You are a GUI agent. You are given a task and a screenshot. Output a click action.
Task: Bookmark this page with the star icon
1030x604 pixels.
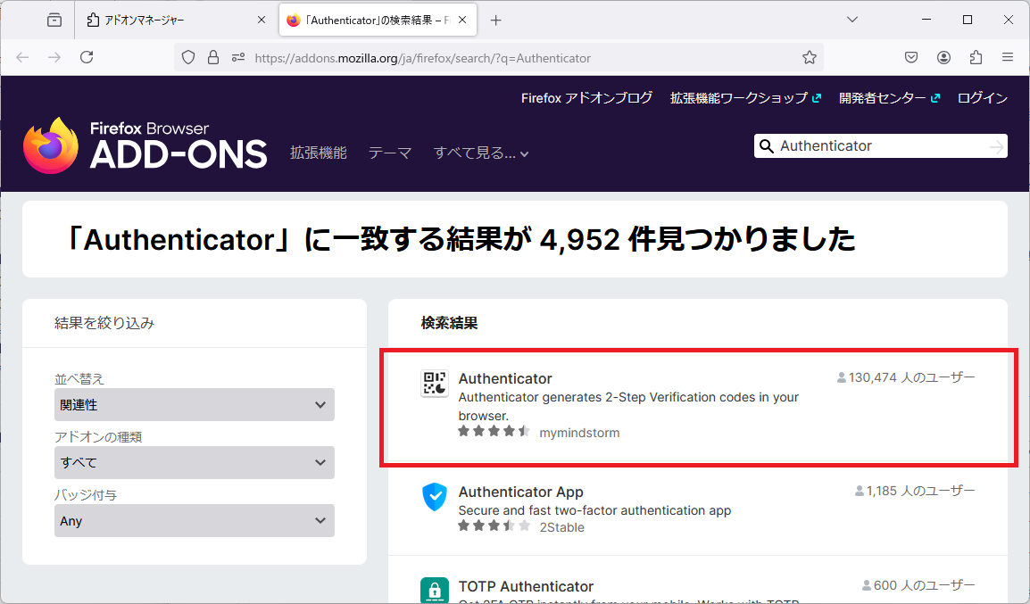pyautogui.click(x=809, y=57)
